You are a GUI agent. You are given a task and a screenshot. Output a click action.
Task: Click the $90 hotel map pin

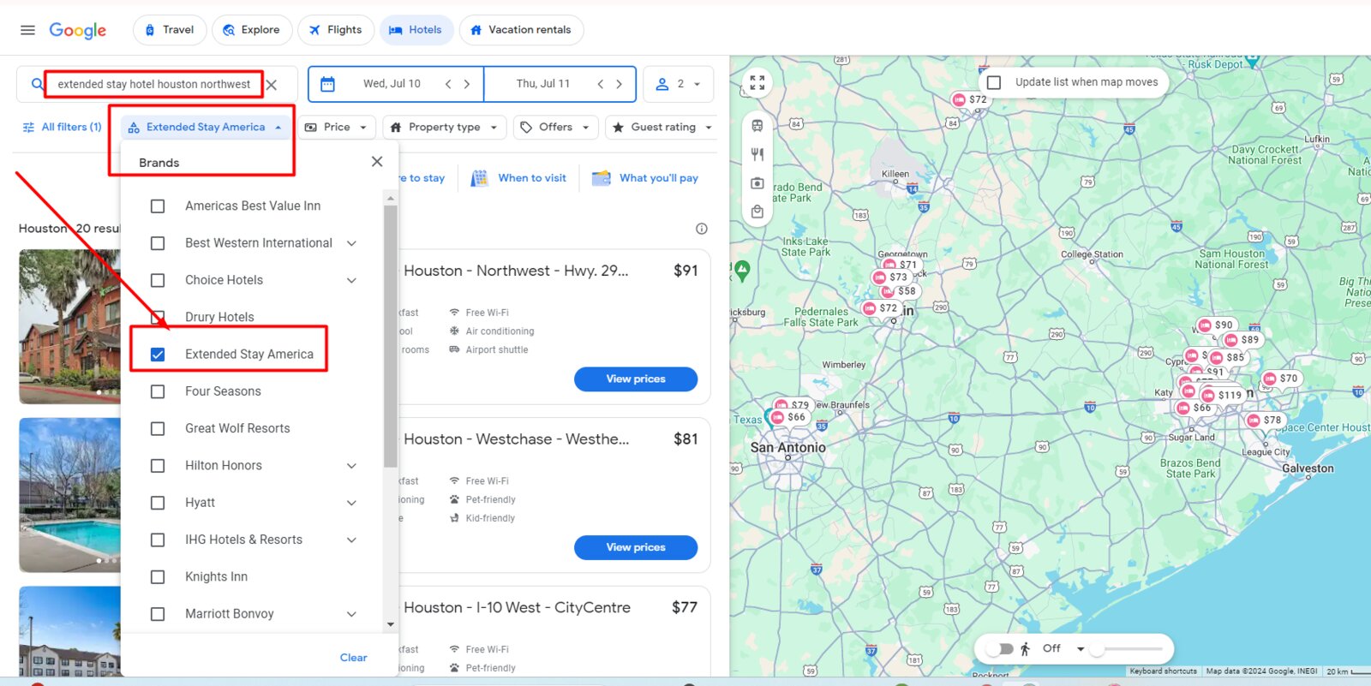click(1216, 325)
